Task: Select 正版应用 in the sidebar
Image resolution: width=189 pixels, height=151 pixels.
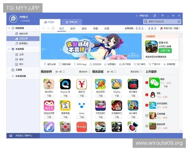Action: [x=23, y=38]
